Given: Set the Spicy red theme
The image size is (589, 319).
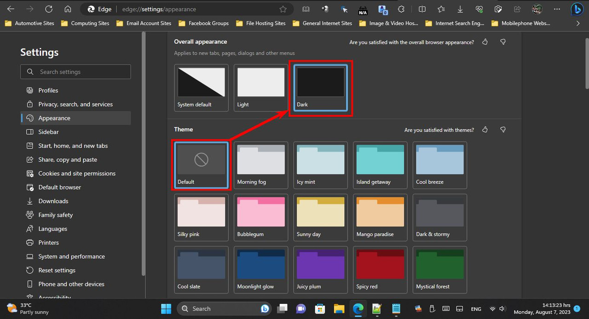Looking at the screenshot, I should pos(380,270).
